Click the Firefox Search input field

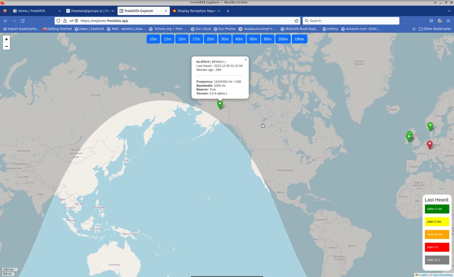(351, 21)
